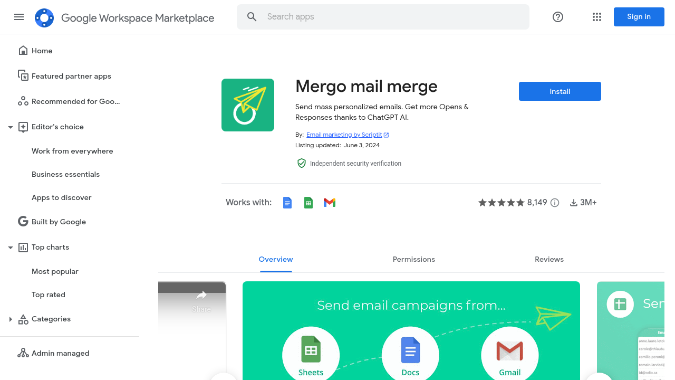Click the five-star rating display
Screen dimensions: 675x380
[x=502, y=203]
